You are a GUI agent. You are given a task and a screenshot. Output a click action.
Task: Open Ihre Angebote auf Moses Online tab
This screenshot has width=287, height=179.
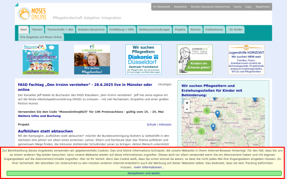[x=41, y=37]
